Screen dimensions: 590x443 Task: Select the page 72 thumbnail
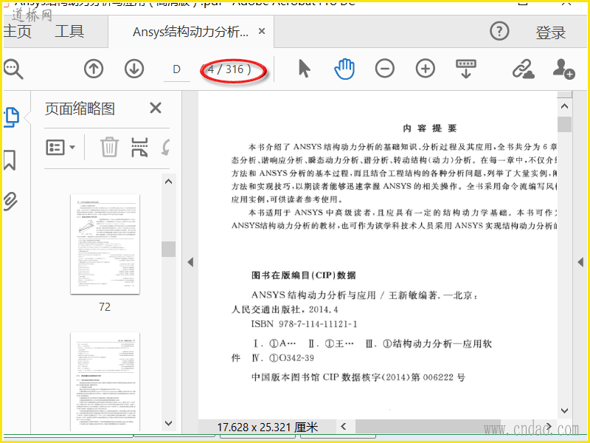[105, 244]
